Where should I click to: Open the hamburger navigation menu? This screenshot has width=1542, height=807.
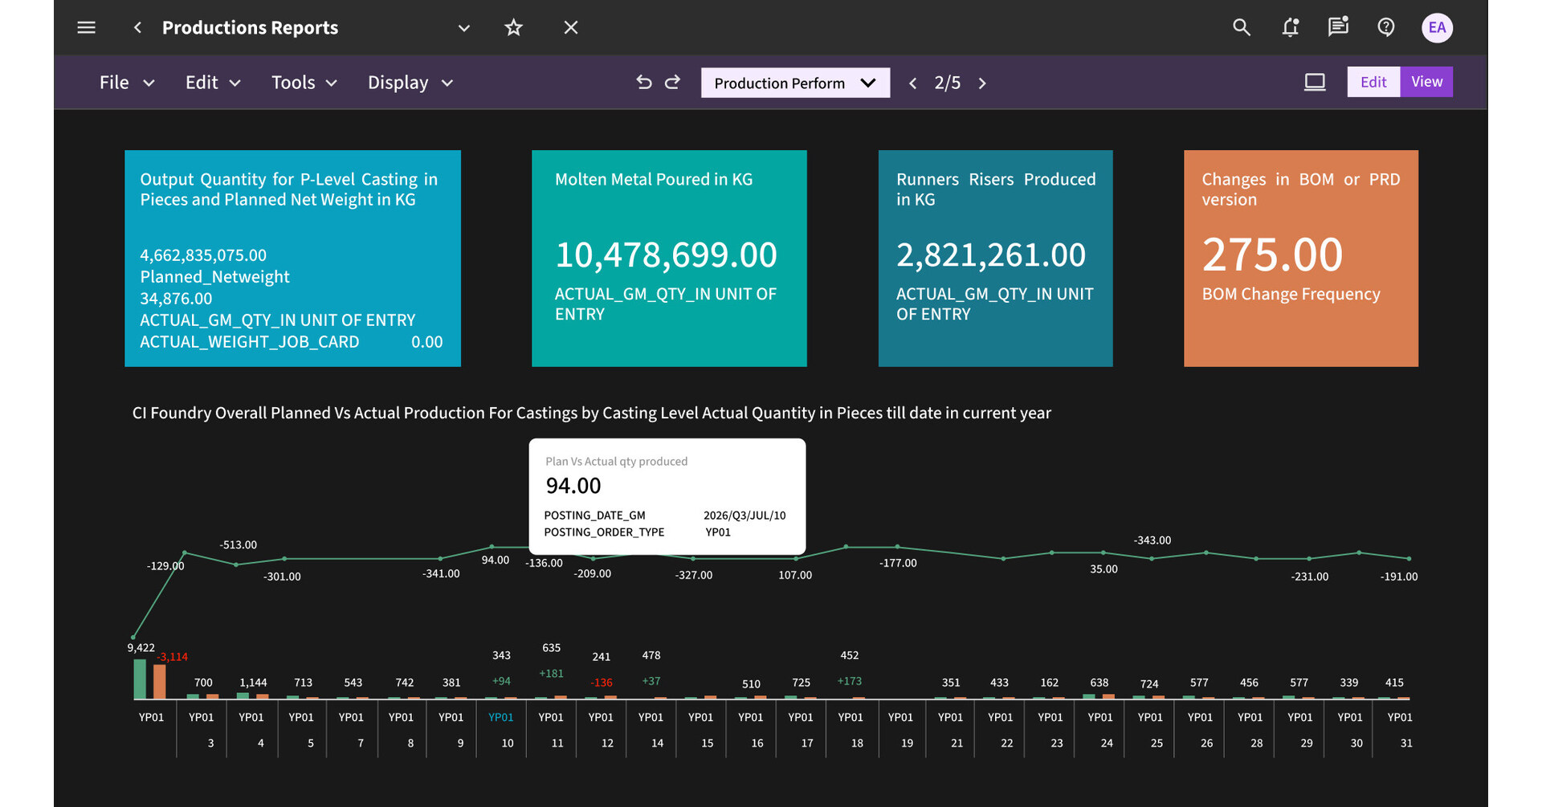pos(86,28)
